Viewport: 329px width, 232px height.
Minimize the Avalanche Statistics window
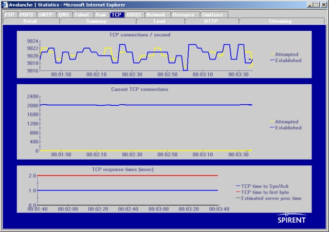click(310, 5)
